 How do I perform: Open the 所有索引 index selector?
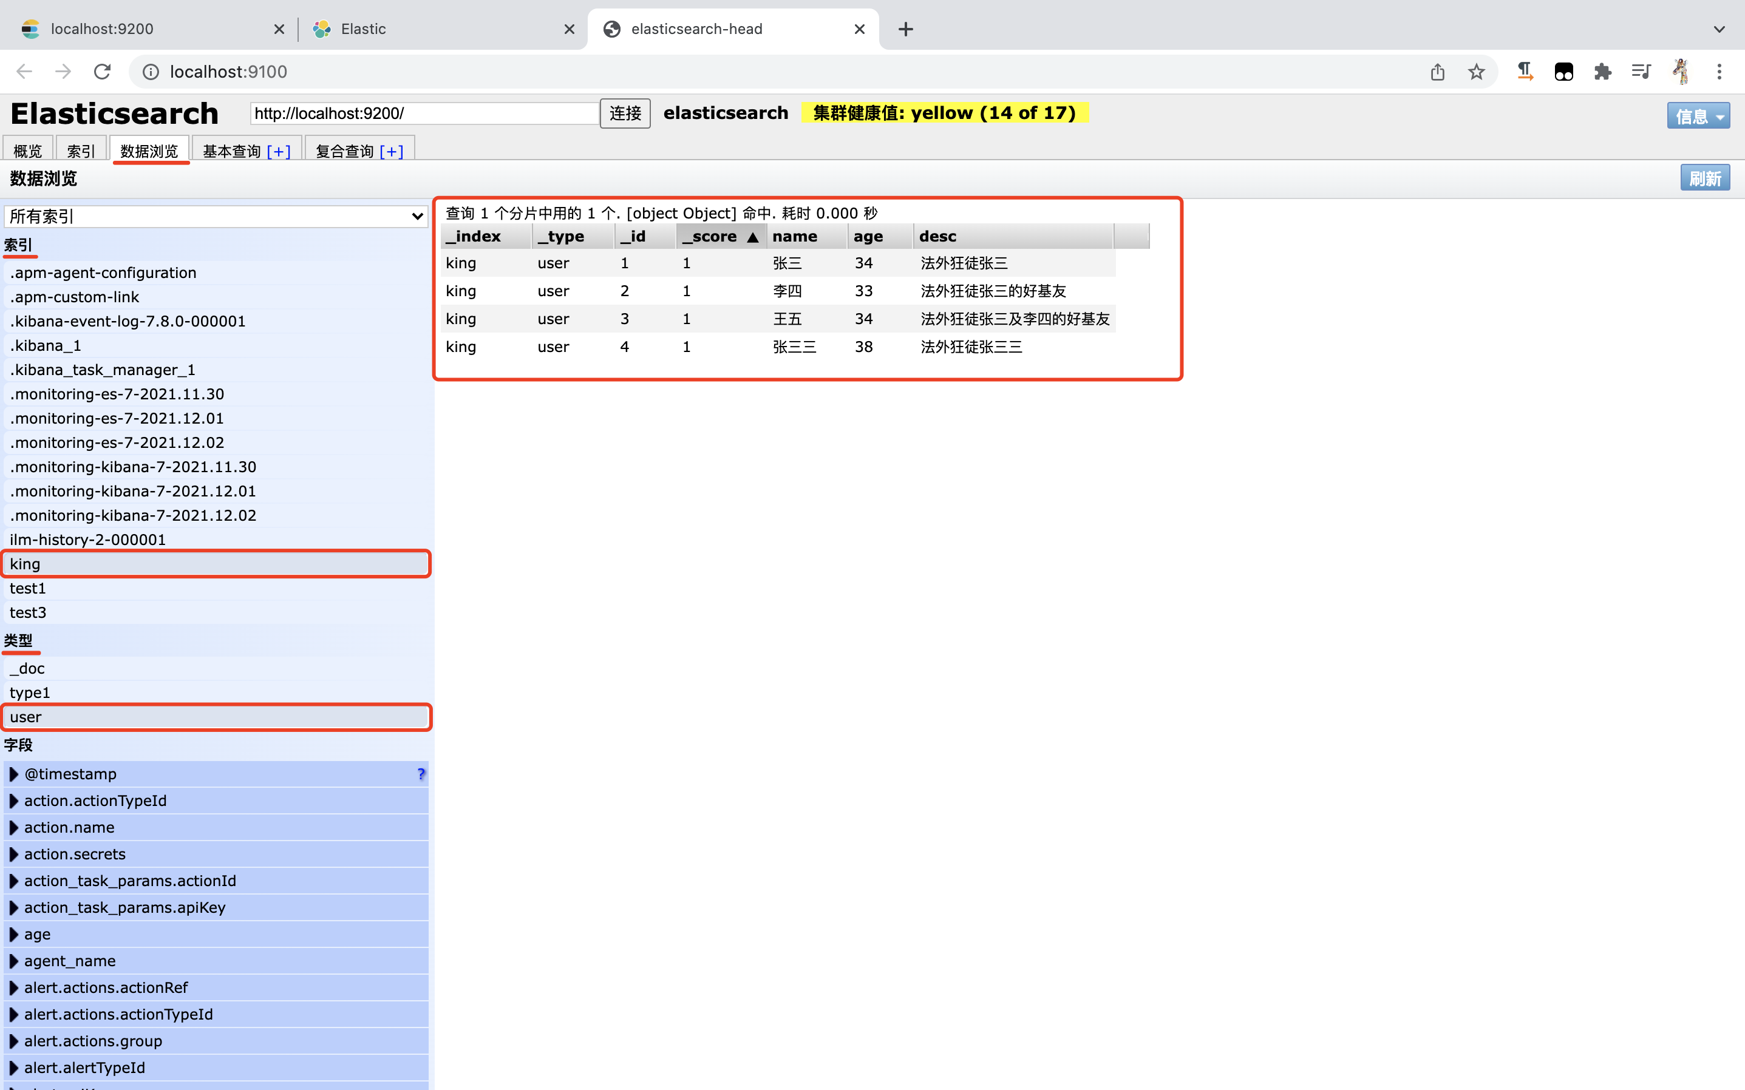click(x=216, y=216)
